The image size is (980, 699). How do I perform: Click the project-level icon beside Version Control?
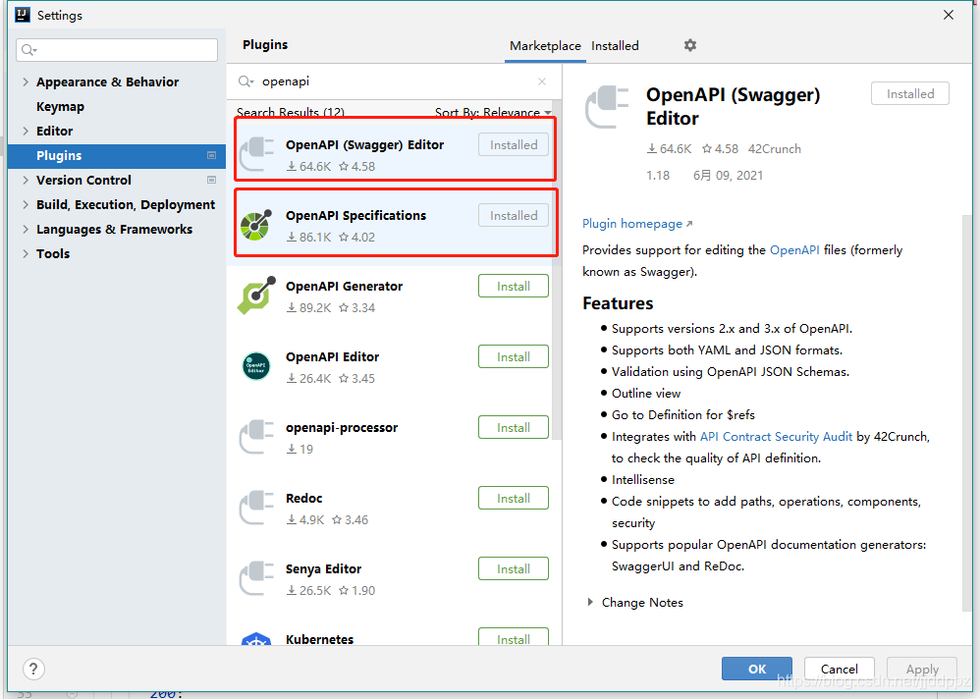click(211, 180)
